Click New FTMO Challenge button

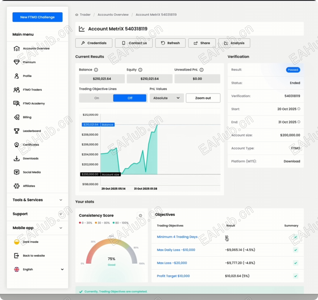(x=38, y=17)
